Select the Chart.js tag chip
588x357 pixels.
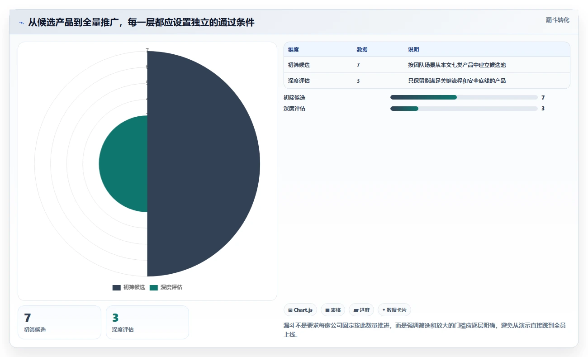(300, 310)
